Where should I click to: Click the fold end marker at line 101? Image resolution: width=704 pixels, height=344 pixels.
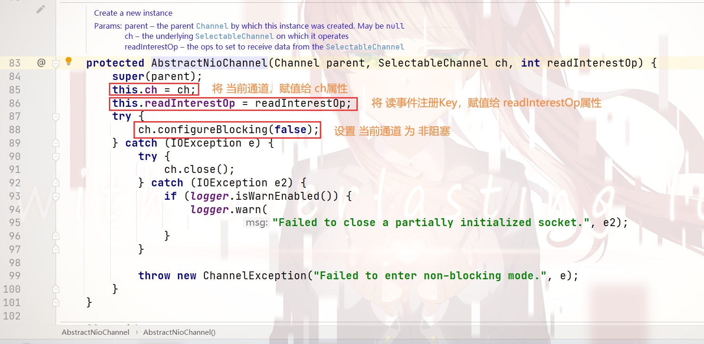pos(56,302)
